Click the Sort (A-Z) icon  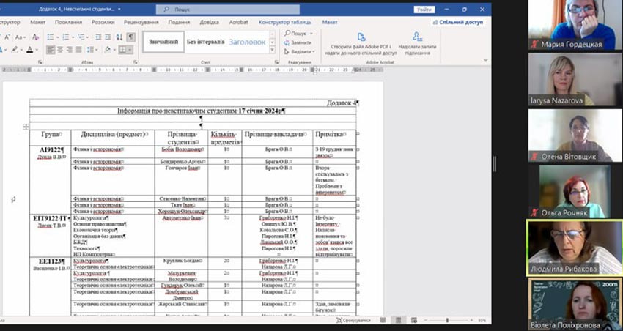point(119,37)
